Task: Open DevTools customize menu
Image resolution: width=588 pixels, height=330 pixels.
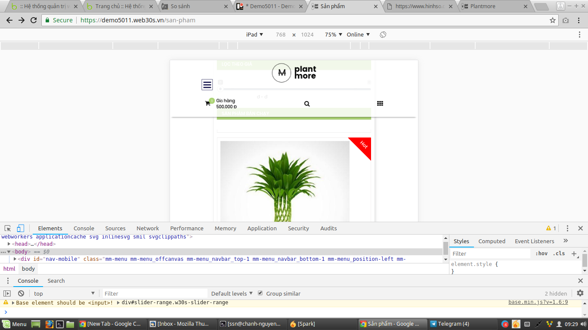Action: pos(567,228)
